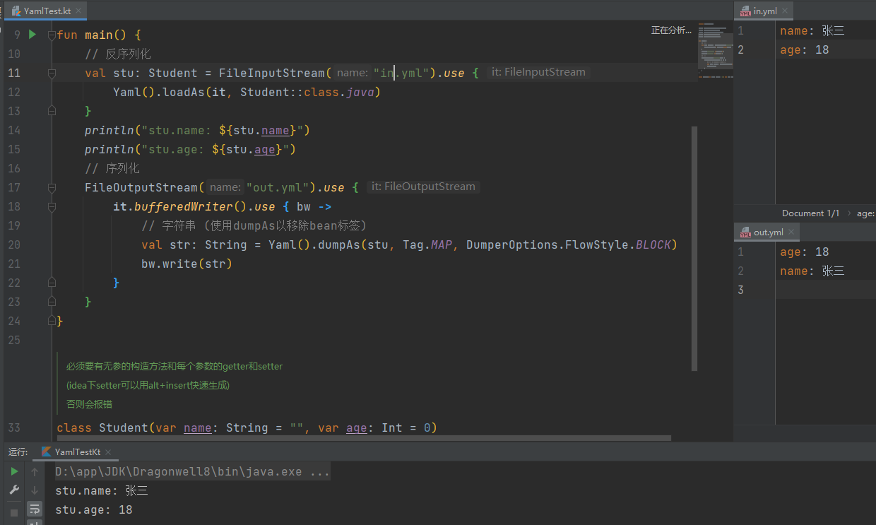Screen dimensions: 876x525
Task: Open run configuration wrench settings
Action: [14, 490]
